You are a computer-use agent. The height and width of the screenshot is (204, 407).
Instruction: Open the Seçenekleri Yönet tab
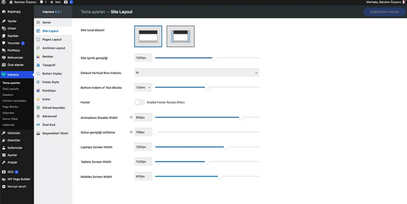click(53, 133)
